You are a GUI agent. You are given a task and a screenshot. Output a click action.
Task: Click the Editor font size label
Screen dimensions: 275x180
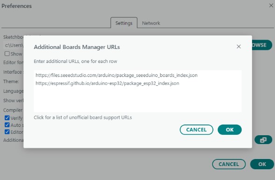point(14,62)
